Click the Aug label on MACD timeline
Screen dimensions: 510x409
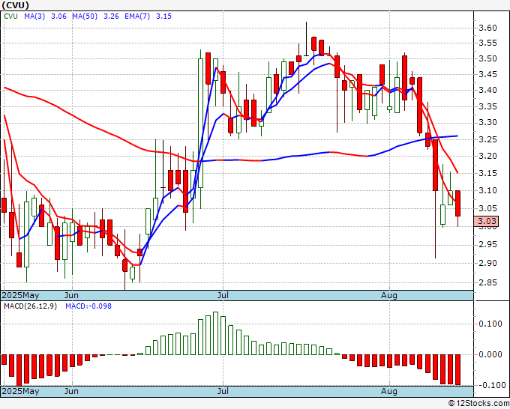click(x=389, y=391)
